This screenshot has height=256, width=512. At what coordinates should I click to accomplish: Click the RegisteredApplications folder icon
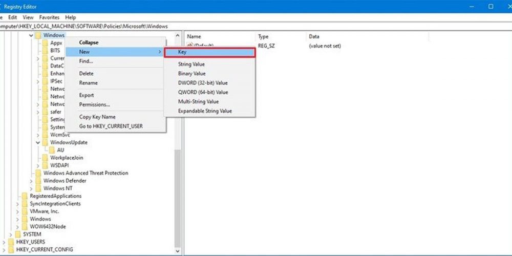[x=25, y=196]
